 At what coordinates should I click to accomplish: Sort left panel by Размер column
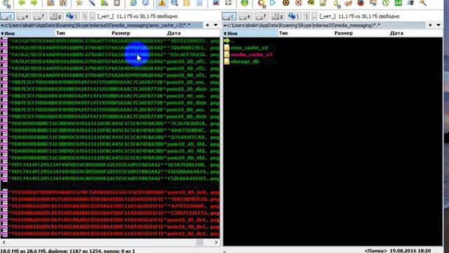tap(138, 33)
